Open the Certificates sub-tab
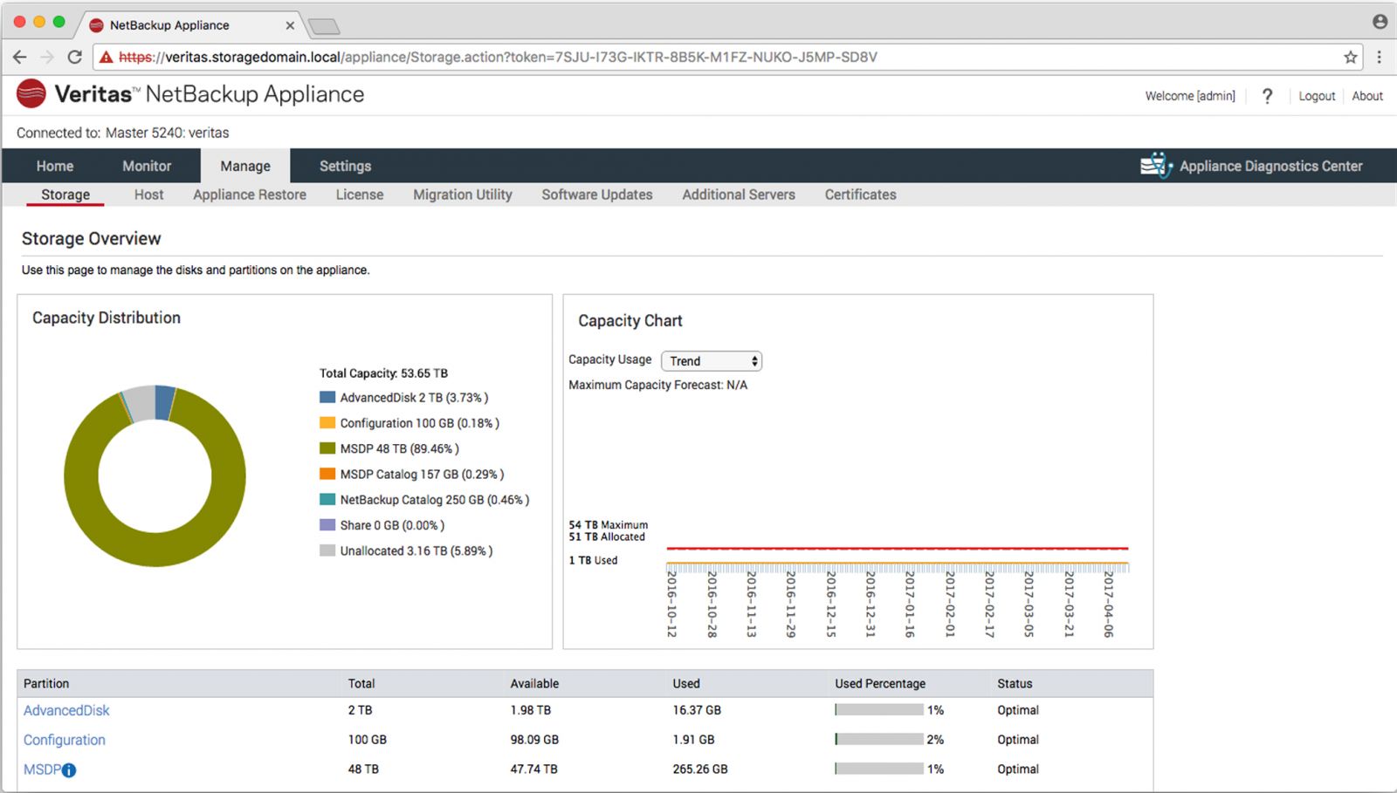Screen dimensions: 1397x793 coord(861,195)
